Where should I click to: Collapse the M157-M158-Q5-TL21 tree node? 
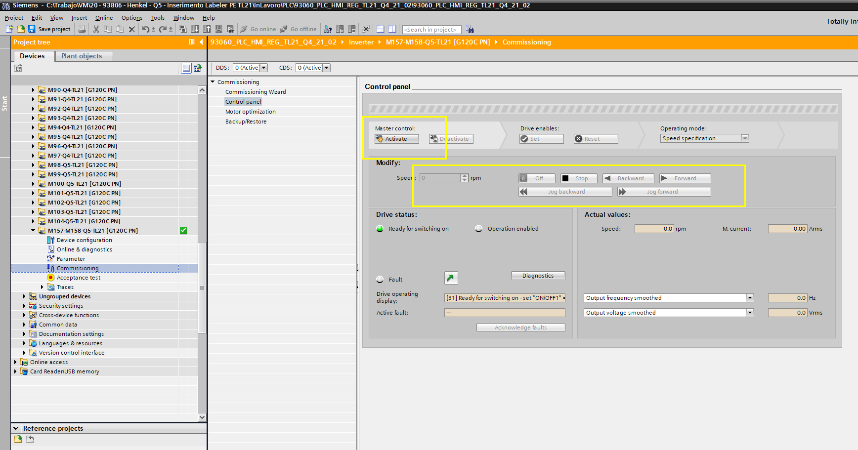(x=33, y=231)
